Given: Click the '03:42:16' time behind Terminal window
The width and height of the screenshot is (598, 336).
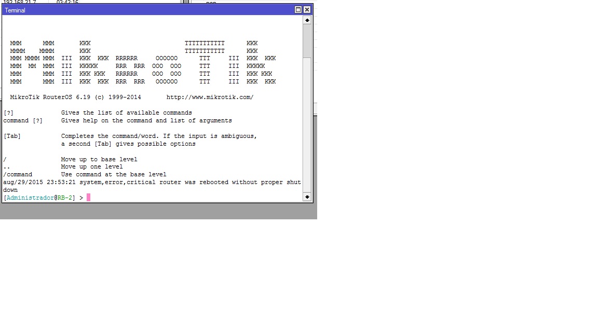Looking at the screenshot, I should click(67, 2).
